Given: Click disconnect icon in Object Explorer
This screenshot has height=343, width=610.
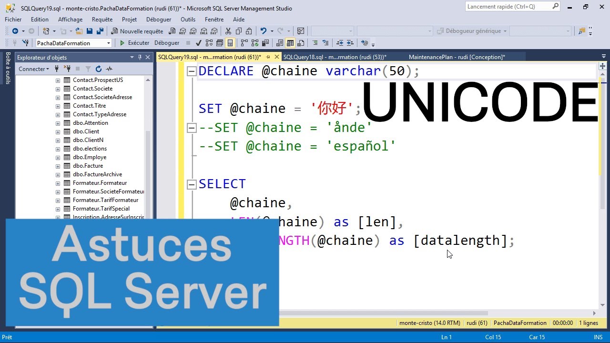Looking at the screenshot, I should pyautogui.click(x=67, y=69).
